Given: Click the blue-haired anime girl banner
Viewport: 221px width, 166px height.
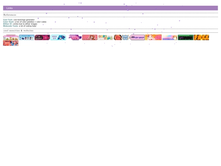Looking at the screenshot, I should [58, 37].
